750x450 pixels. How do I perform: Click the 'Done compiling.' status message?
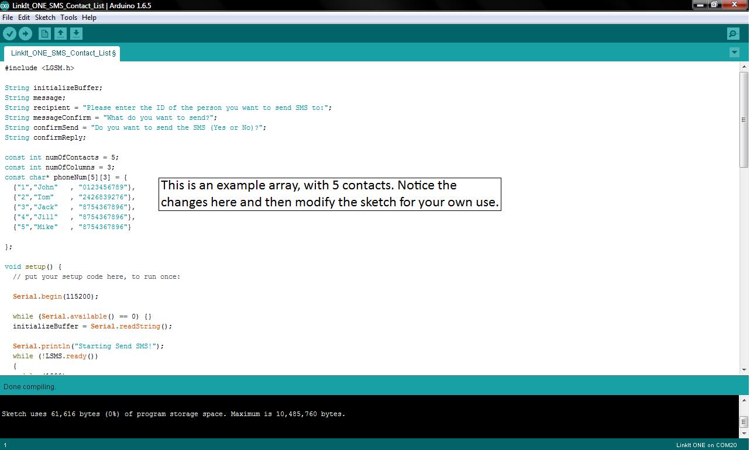pyautogui.click(x=30, y=387)
